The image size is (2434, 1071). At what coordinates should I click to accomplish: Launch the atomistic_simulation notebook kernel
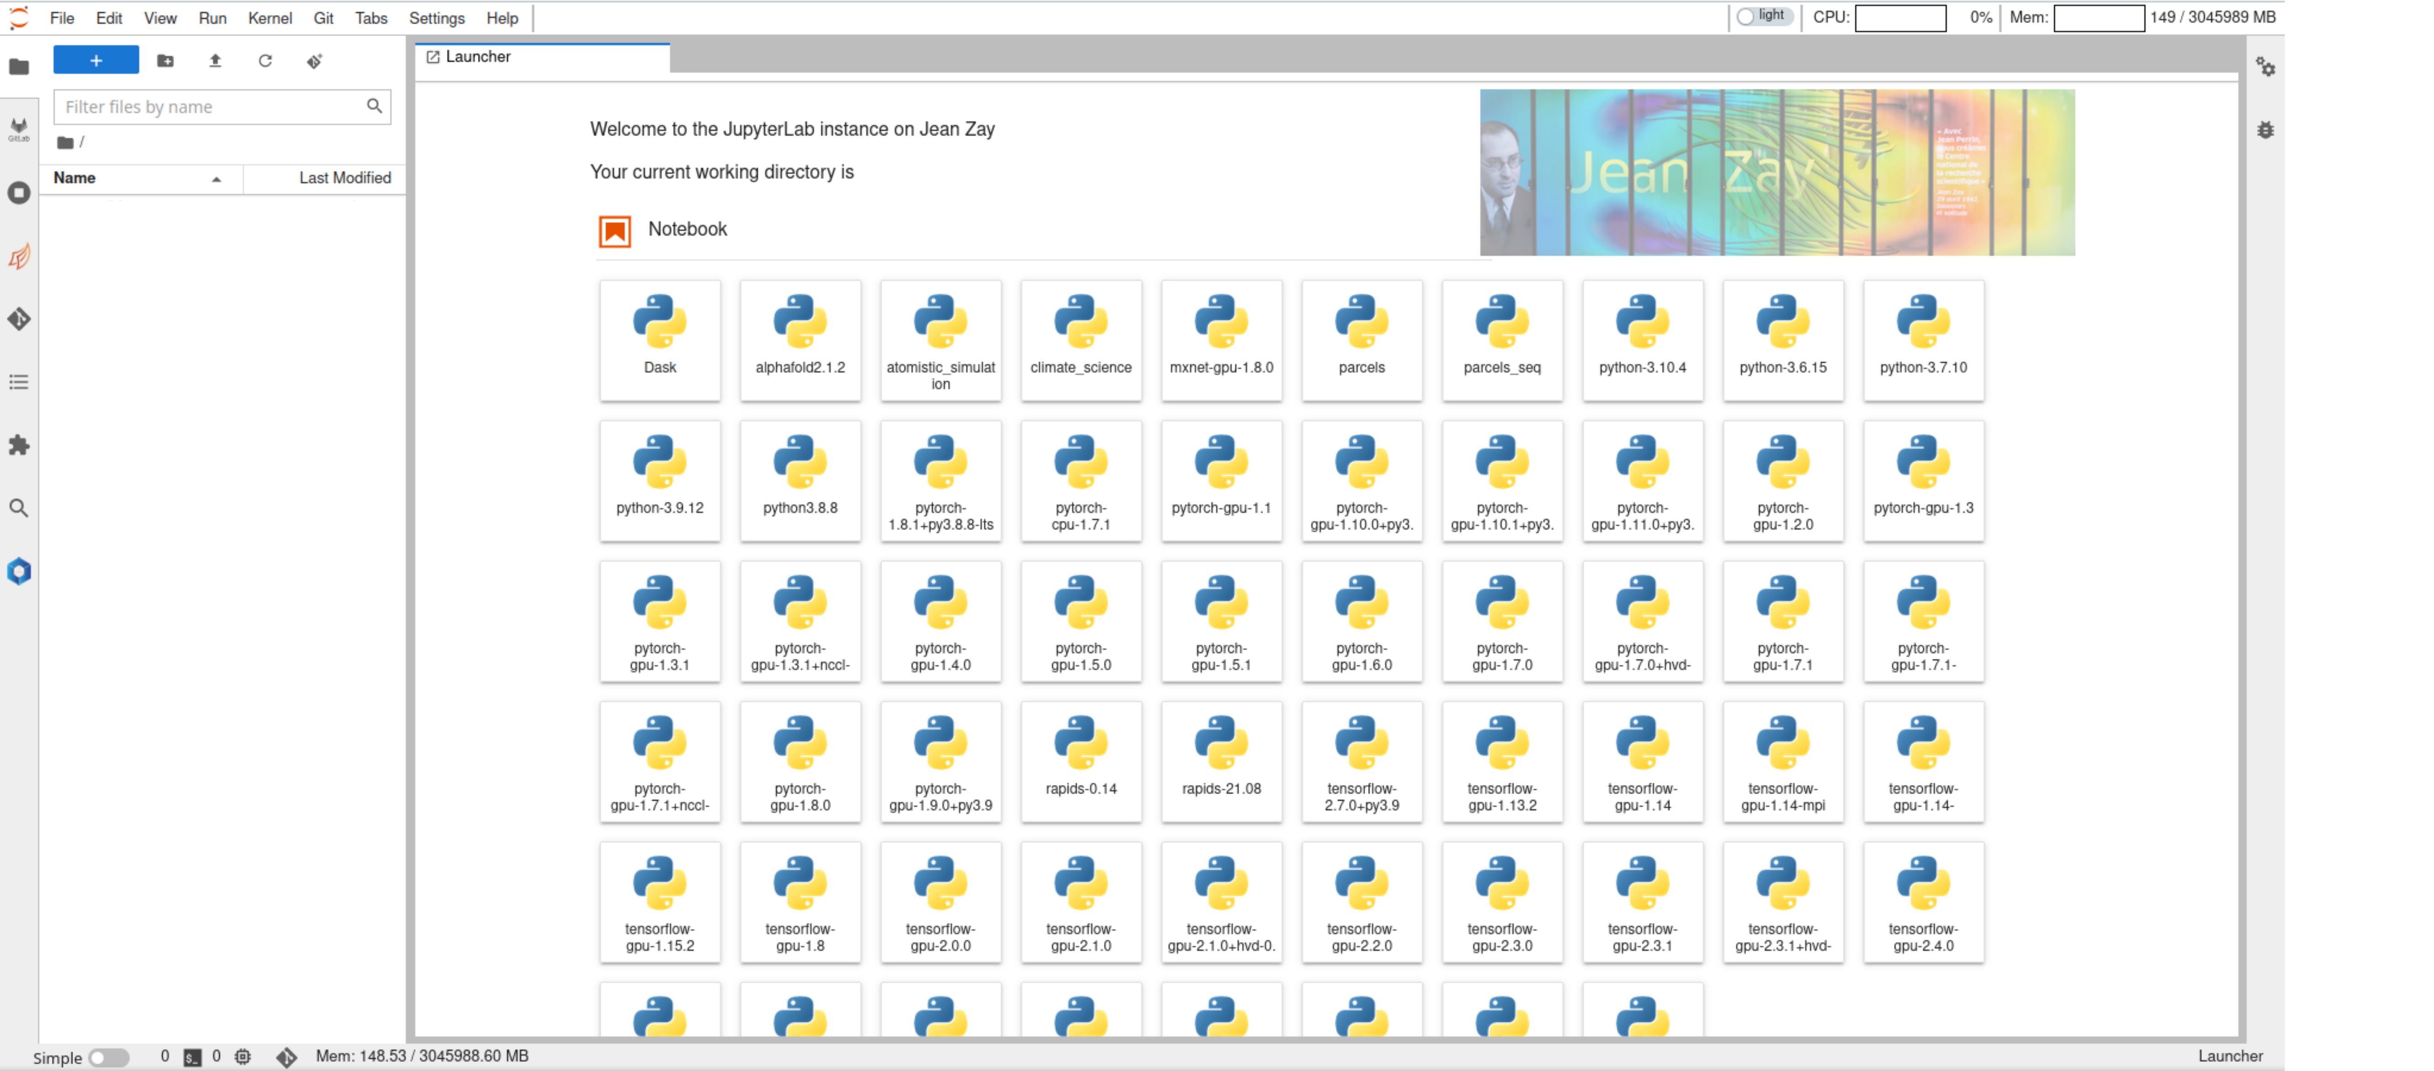tap(940, 340)
